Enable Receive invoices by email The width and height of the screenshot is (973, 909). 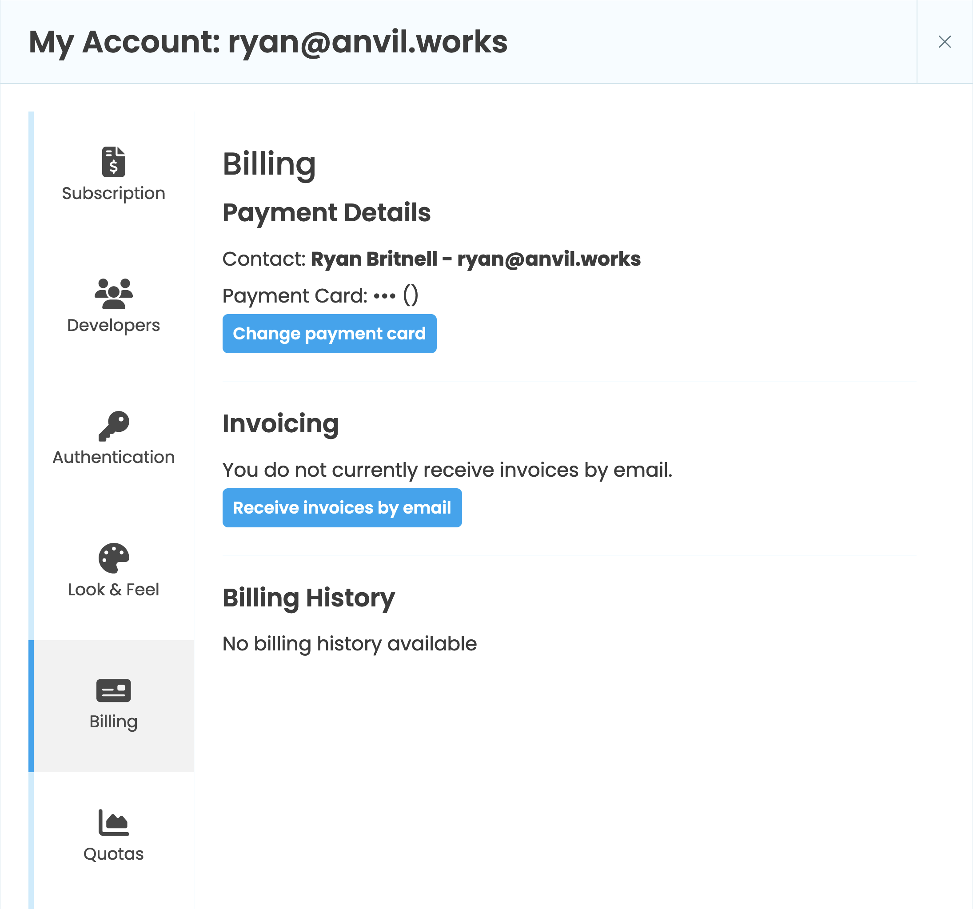click(x=341, y=508)
